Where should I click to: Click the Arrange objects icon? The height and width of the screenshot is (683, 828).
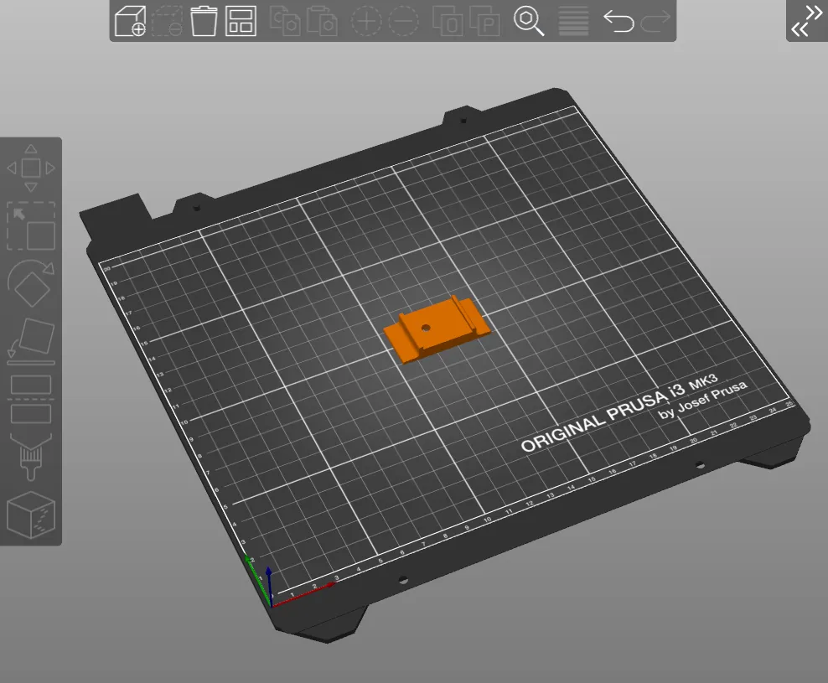[x=241, y=21]
